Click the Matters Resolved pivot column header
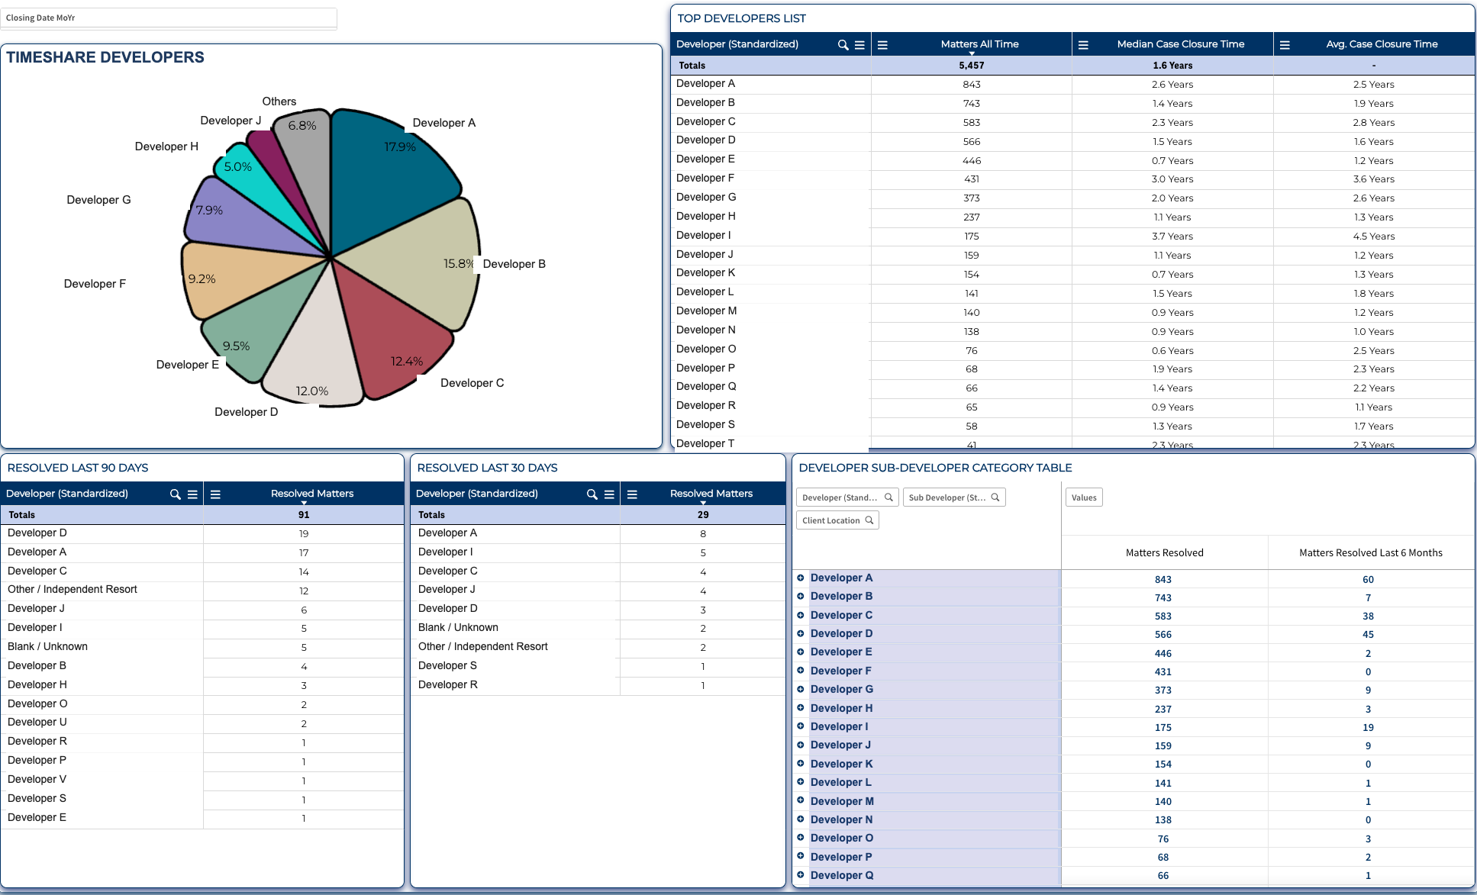 coord(1164,553)
